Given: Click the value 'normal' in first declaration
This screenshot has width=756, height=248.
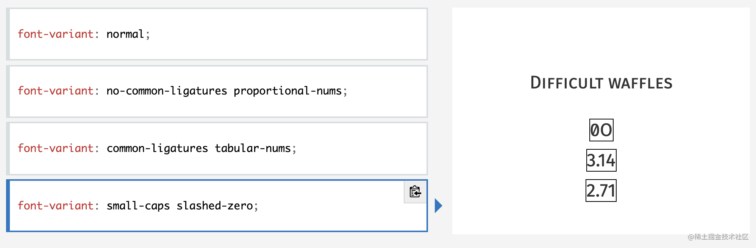Looking at the screenshot, I should click(x=125, y=34).
